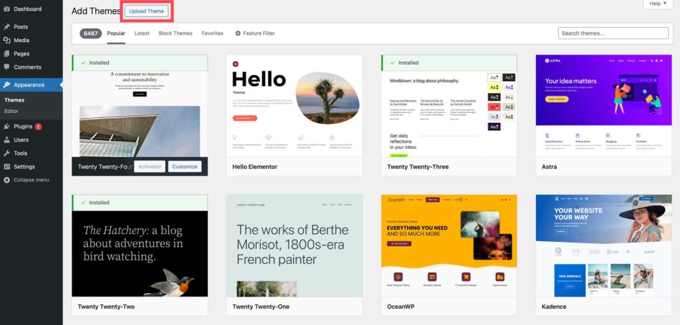
Task: Click the Dashboard icon in sidebar
Action: click(7, 9)
